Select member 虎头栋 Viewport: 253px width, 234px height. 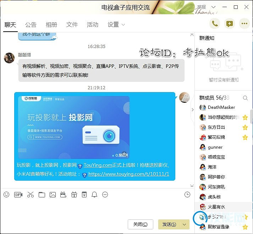[223, 197]
